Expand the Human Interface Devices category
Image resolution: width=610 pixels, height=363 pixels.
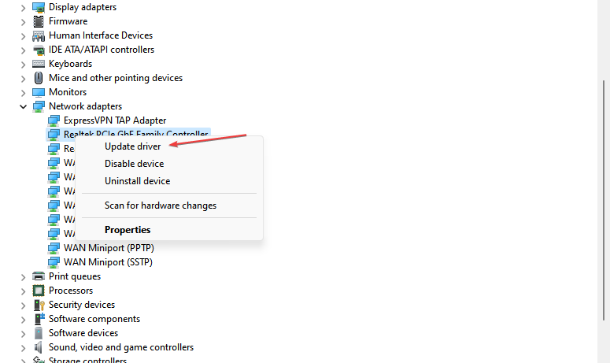coord(22,35)
